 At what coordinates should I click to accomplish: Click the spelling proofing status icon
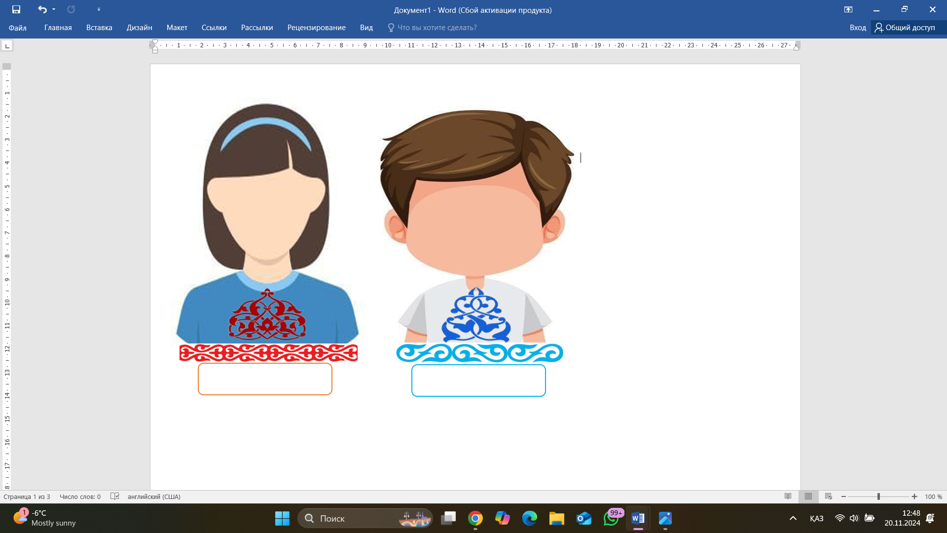point(115,496)
